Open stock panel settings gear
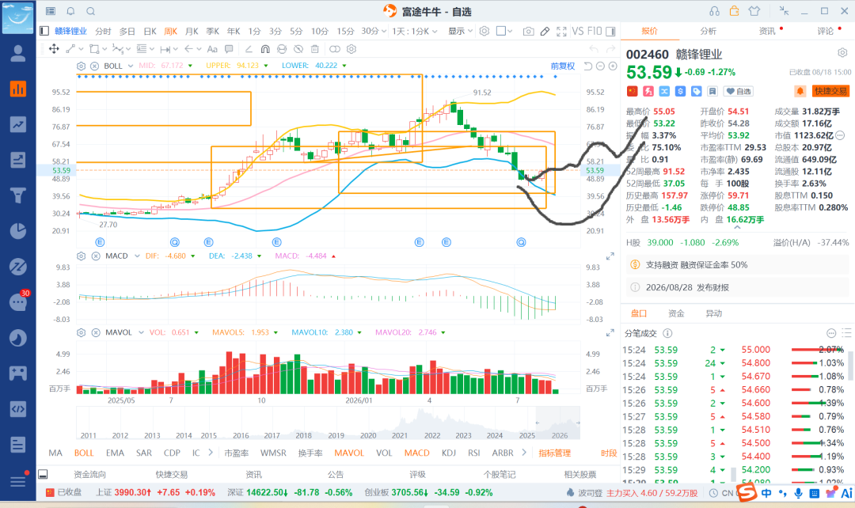The width and height of the screenshot is (855, 508). (x=842, y=53)
